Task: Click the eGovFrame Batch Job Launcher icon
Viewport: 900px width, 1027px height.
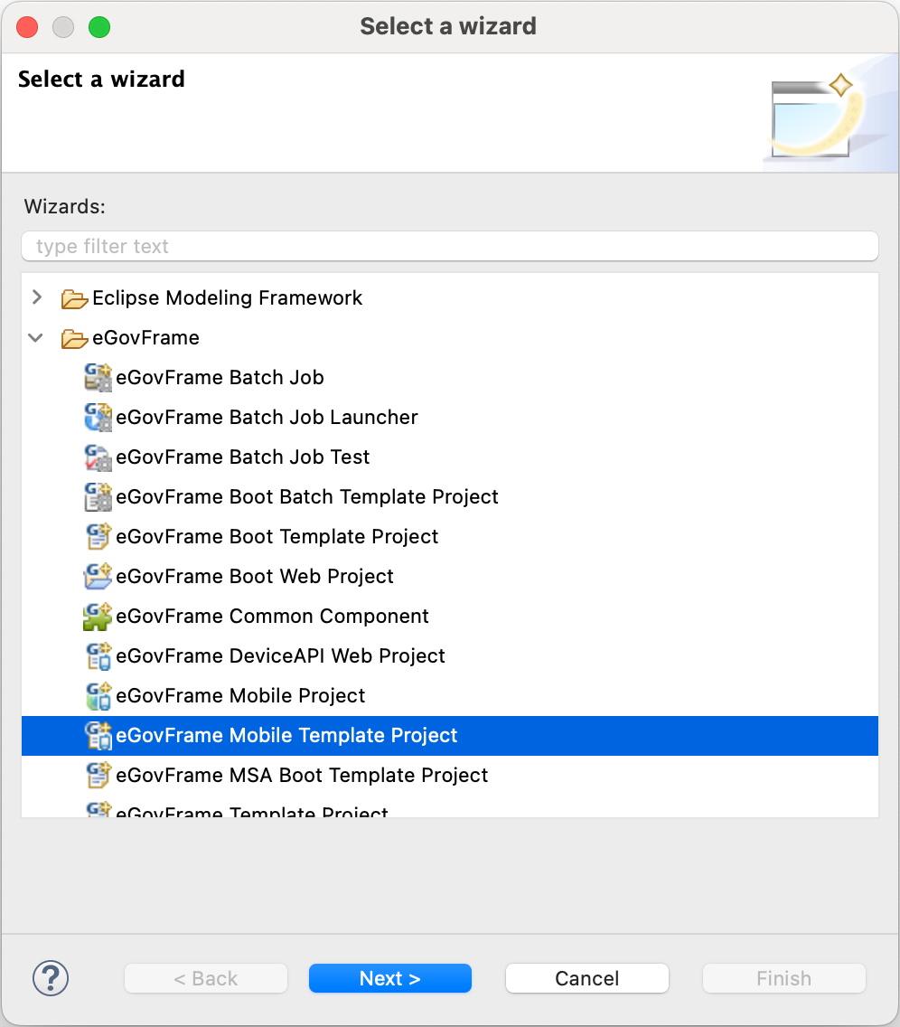Action: coord(98,418)
